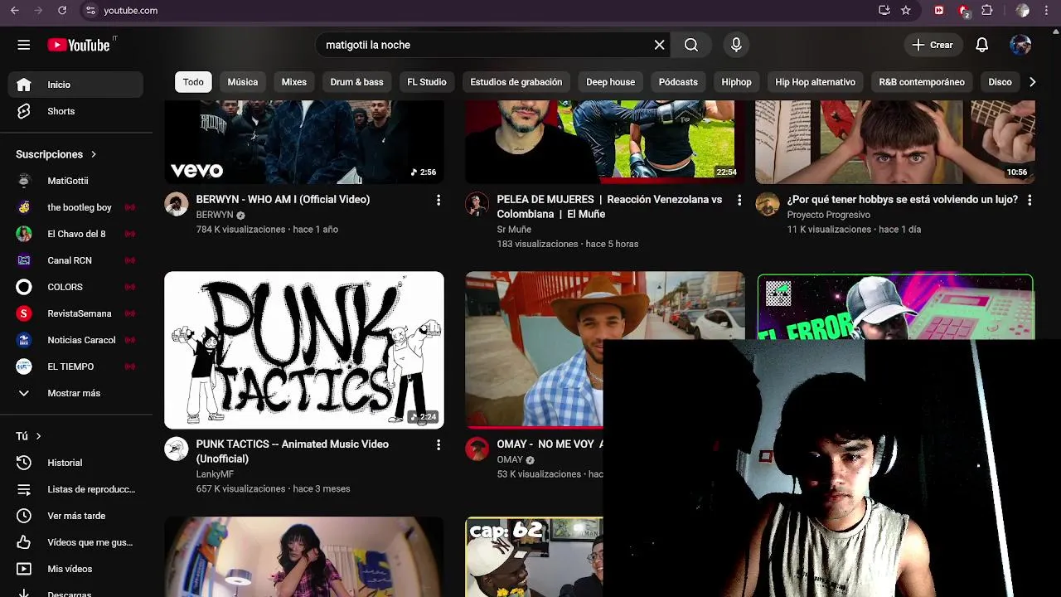Open options for BERWYN WHO AM I video
This screenshot has height=597, width=1061.
pos(438,200)
